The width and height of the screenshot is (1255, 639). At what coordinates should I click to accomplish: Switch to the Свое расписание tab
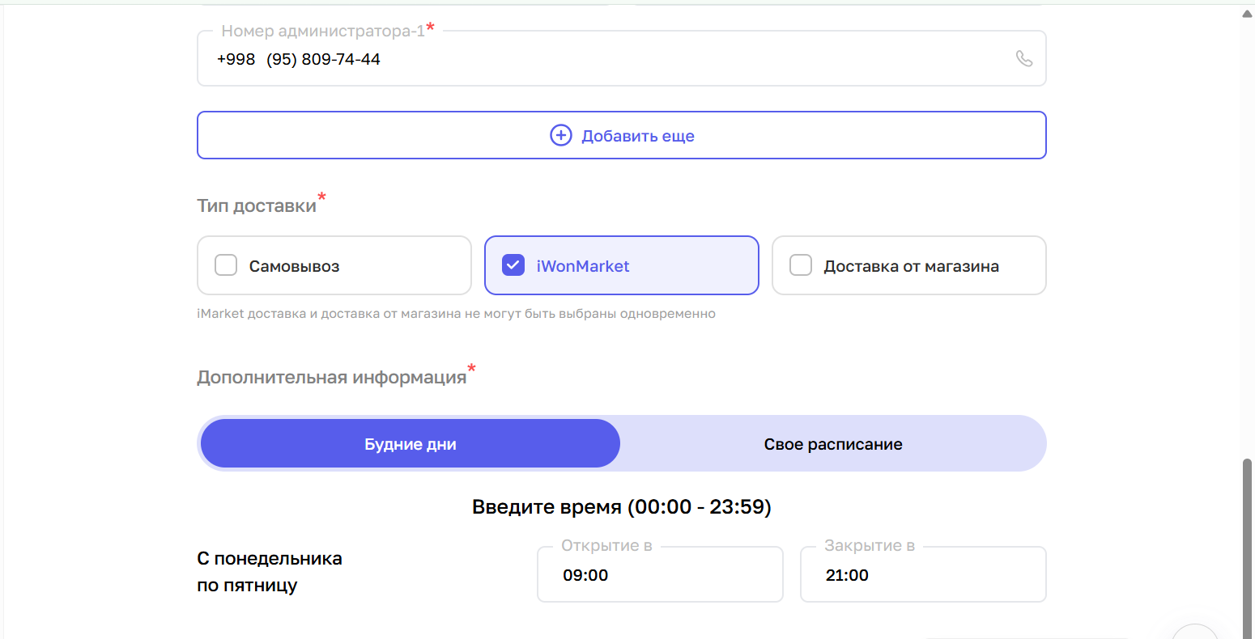tap(833, 443)
